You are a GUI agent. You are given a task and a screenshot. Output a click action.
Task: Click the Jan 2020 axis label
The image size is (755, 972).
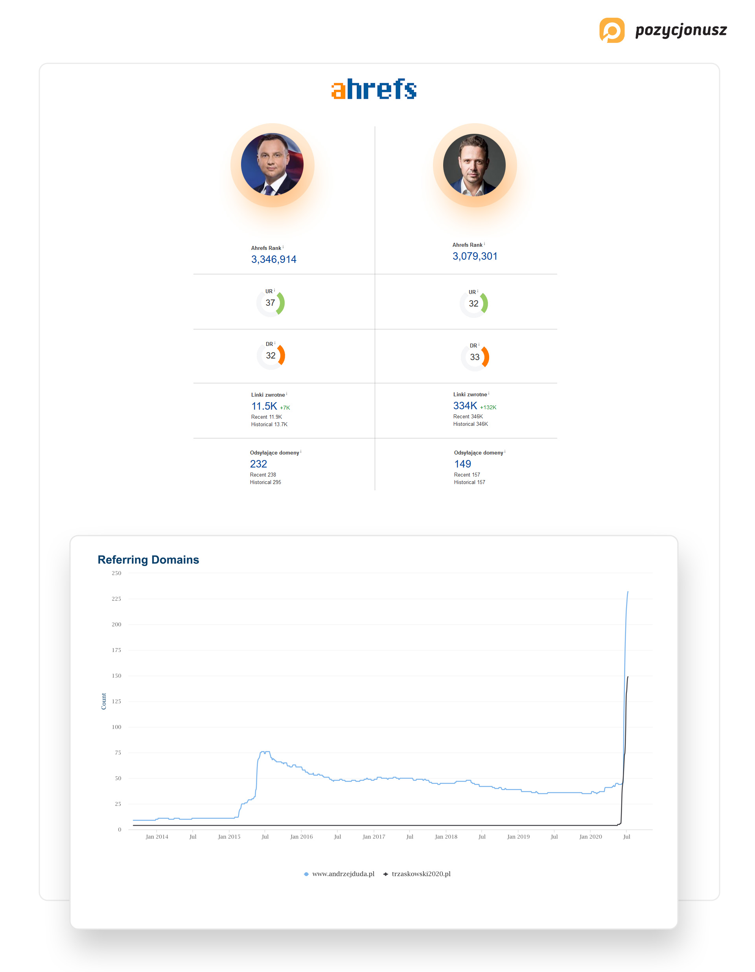[x=591, y=837]
